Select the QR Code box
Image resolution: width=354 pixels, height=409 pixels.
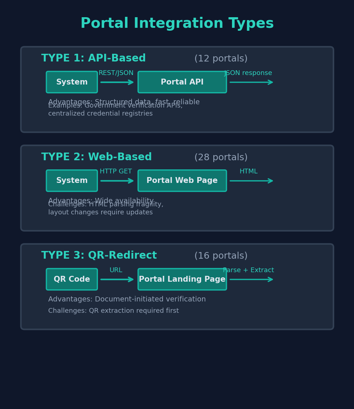(x=72, y=279)
